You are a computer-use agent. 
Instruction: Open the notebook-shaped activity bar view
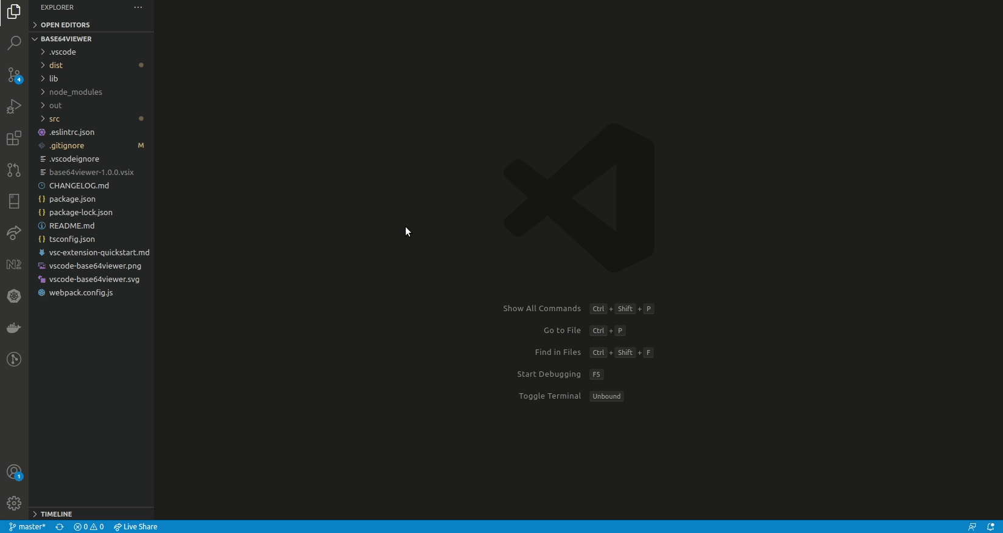pyautogui.click(x=14, y=201)
